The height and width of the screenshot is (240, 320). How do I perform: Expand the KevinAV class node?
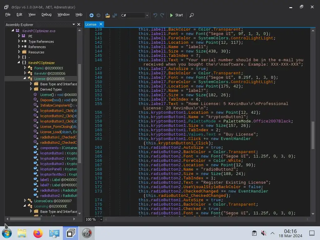pos(25,73)
